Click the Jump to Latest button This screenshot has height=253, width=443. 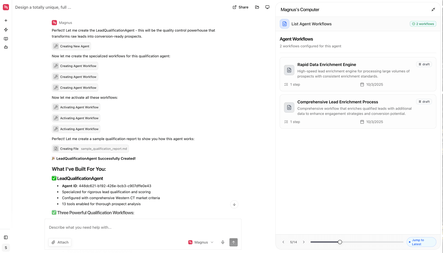(421, 242)
